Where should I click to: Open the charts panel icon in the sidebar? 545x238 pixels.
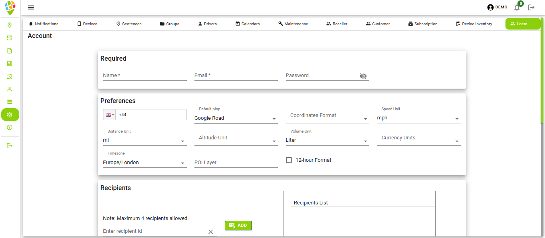[10, 63]
